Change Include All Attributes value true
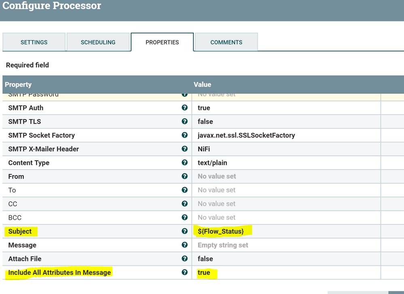The width and height of the screenshot is (404, 294). 204,273
